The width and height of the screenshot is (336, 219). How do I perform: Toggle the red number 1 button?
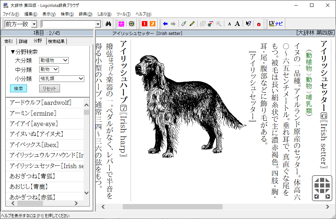pyautogui.click(x=144, y=24)
